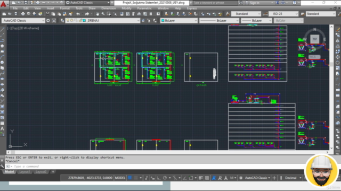
Task: Click the Make Object's Layer Current icon
Action: tap(143, 21)
